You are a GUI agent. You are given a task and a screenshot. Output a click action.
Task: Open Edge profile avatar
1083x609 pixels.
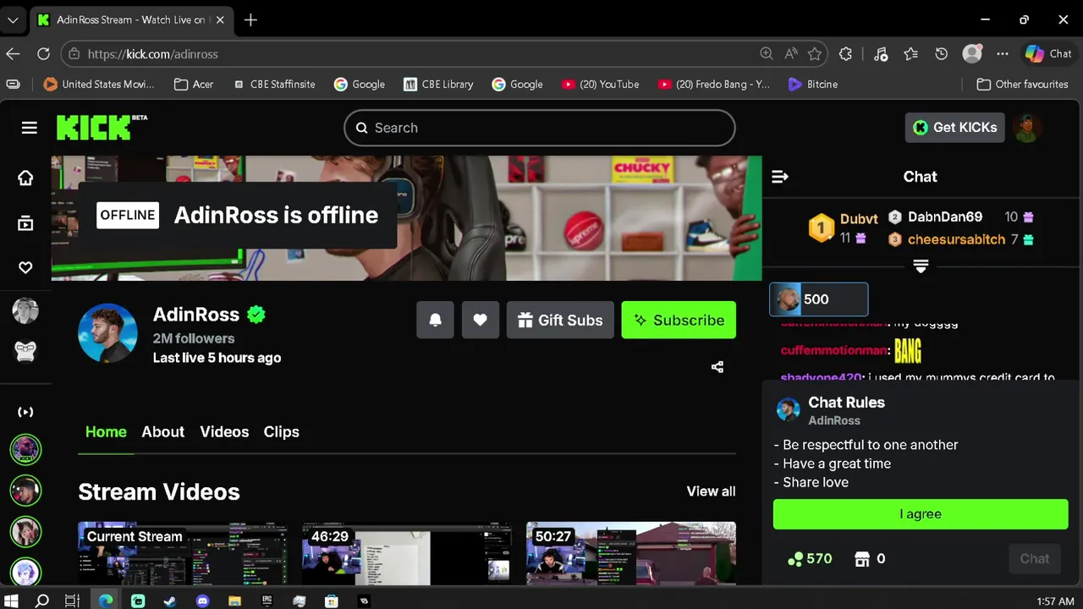pos(972,53)
